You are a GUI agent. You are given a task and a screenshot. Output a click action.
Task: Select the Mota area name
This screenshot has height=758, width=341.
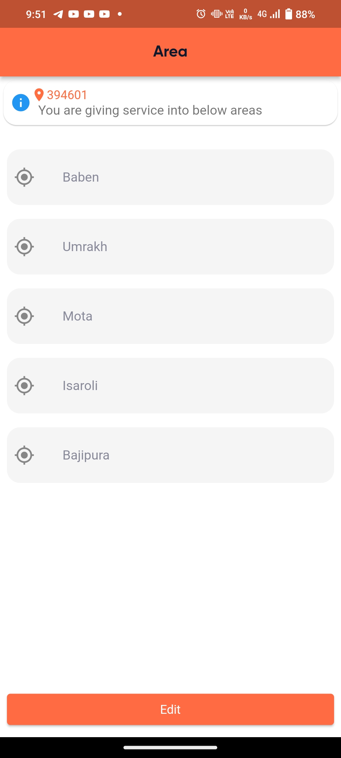78,316
